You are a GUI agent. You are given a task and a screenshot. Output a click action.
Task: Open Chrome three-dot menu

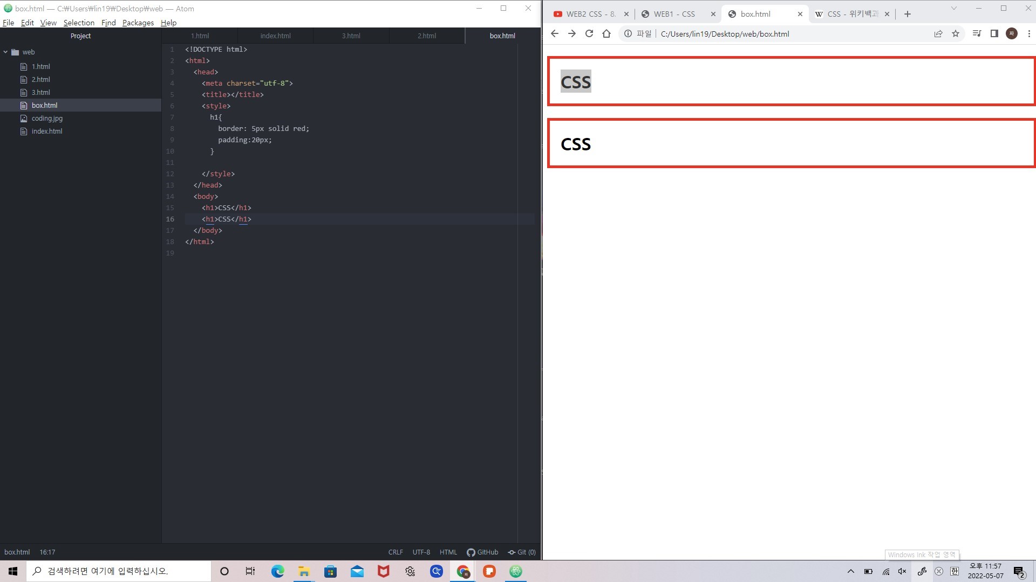click(1029, 33)
